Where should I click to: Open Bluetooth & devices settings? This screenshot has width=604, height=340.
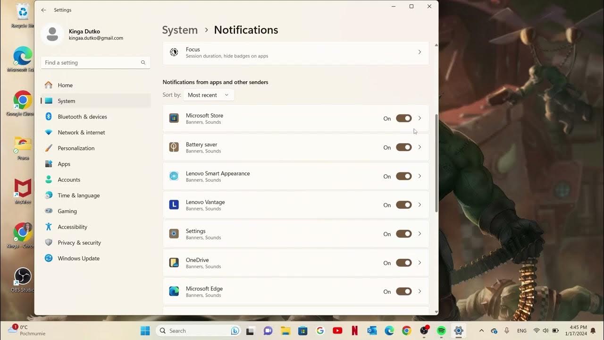(x=49, y=117)
